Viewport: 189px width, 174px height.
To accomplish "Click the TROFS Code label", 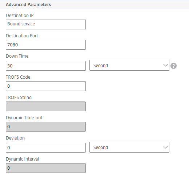I will (18, 77).
